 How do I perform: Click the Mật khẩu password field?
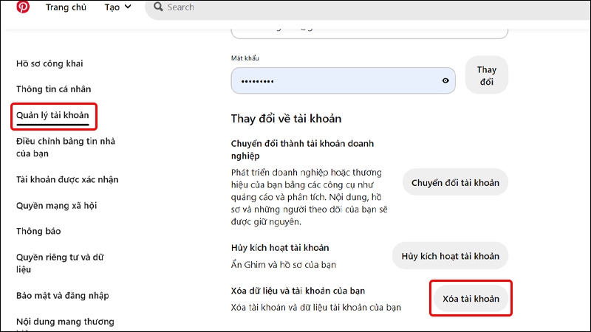[343, 80]
